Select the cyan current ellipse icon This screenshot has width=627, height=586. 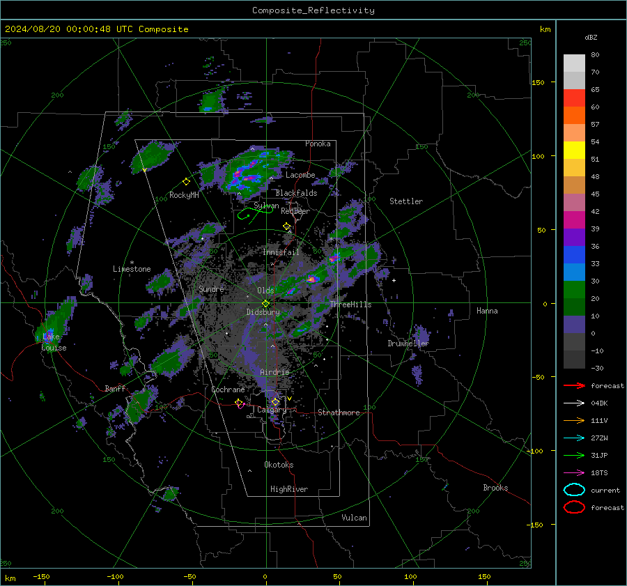coord(574,490)
